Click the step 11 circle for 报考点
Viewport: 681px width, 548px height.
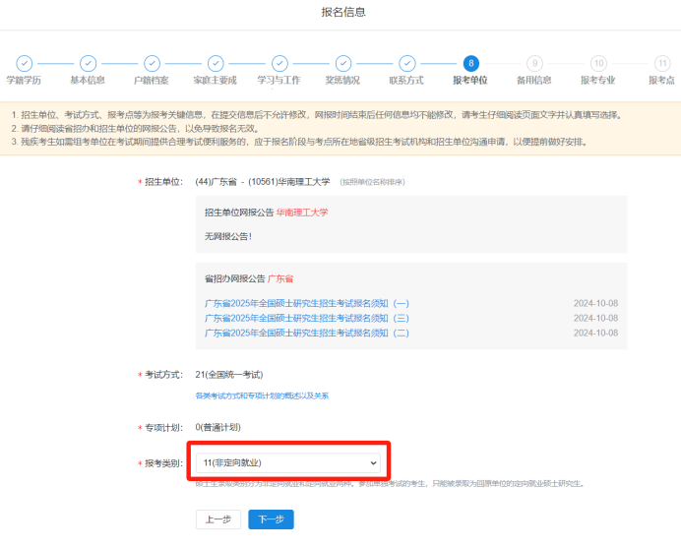[x=662, y=63]
